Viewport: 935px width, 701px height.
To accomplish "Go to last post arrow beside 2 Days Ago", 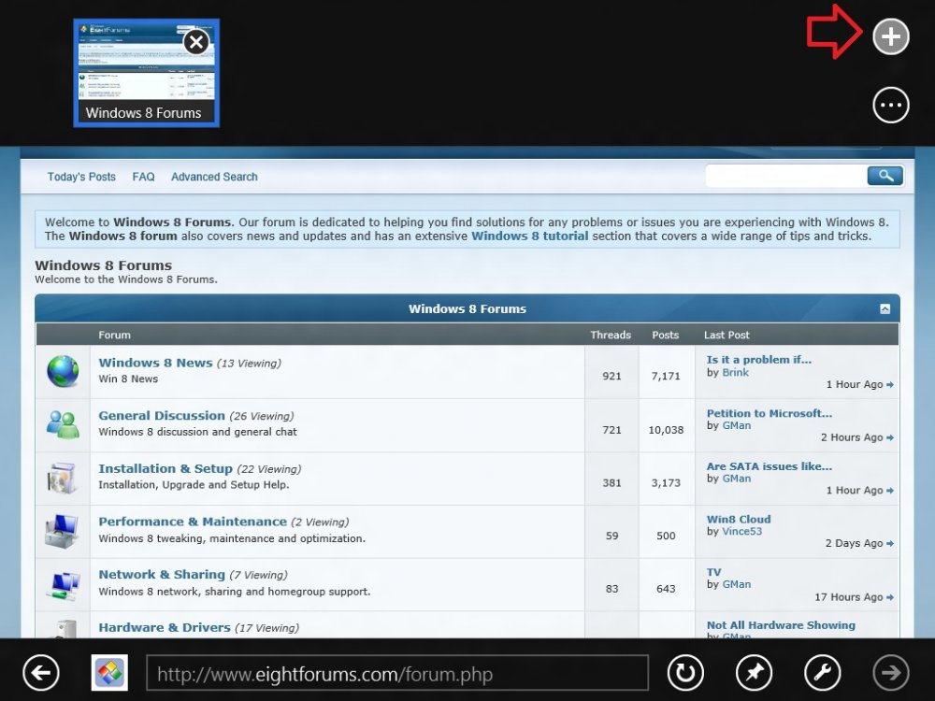I will [890, 544].
